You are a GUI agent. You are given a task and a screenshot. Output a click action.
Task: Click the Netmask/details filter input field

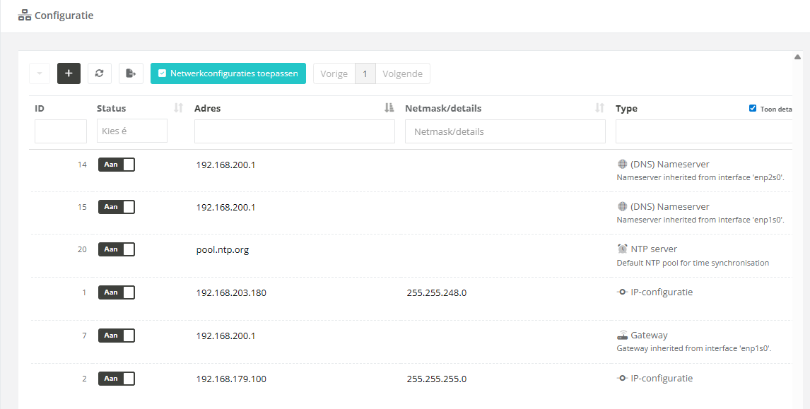[505, 131]
